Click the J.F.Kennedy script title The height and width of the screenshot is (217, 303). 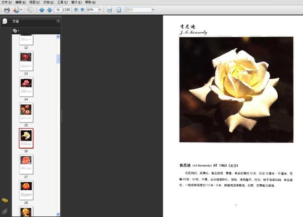coord(193,32)
